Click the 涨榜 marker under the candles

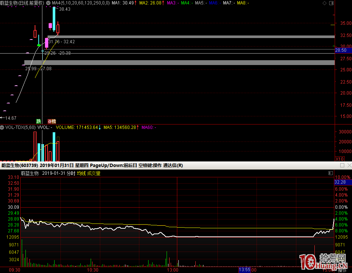tap(52, 121)
